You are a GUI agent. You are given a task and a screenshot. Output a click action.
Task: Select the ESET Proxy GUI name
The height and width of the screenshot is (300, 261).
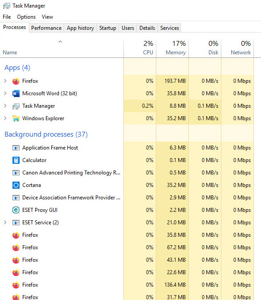pyautogui.click(x=40, y=210)
